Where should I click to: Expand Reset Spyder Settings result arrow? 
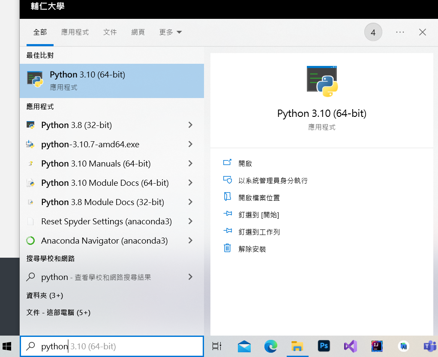pyautogui.click(x=191, y=221)
